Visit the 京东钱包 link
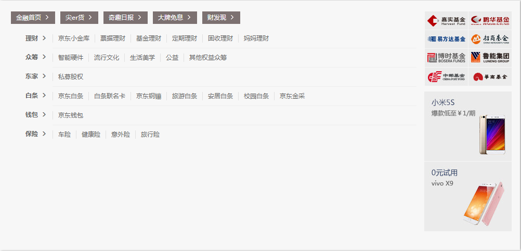521x251 pixels. (71, 115)
